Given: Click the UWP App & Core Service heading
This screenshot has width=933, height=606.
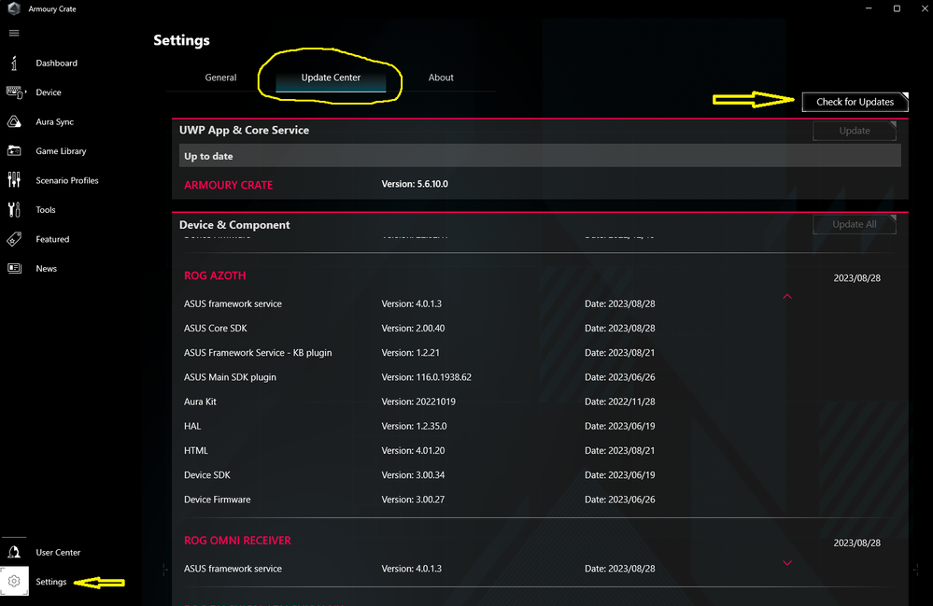Looking at the screenshot, I should tap(244, 130).
